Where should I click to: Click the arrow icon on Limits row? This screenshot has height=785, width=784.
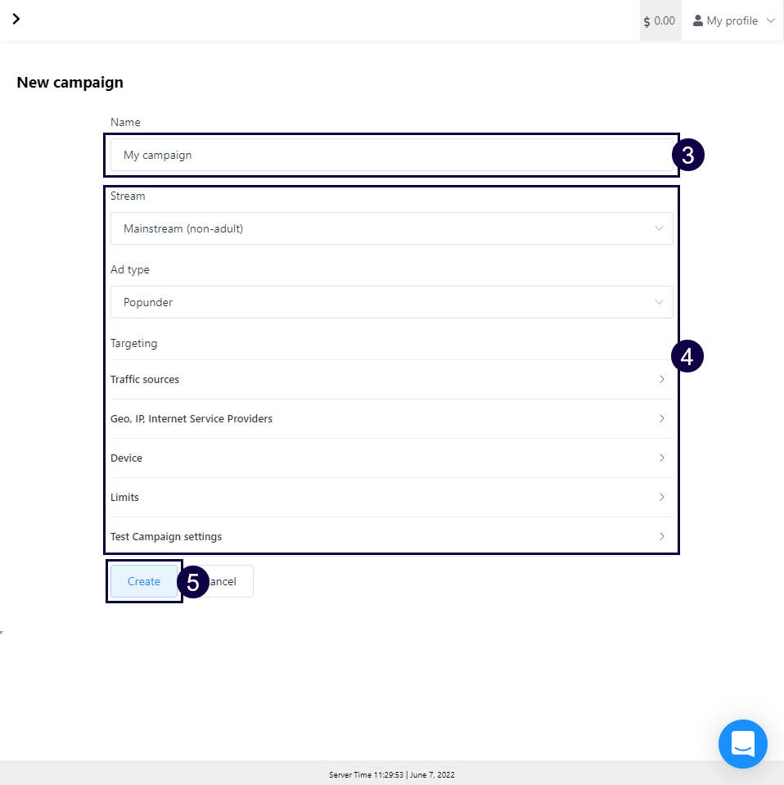(661, 497)
